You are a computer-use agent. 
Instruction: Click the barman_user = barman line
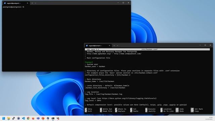[x=95, y=67]
